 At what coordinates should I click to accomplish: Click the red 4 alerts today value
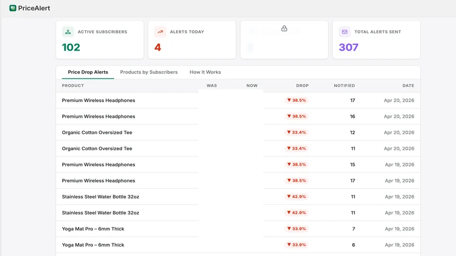[x=158, y=47]
